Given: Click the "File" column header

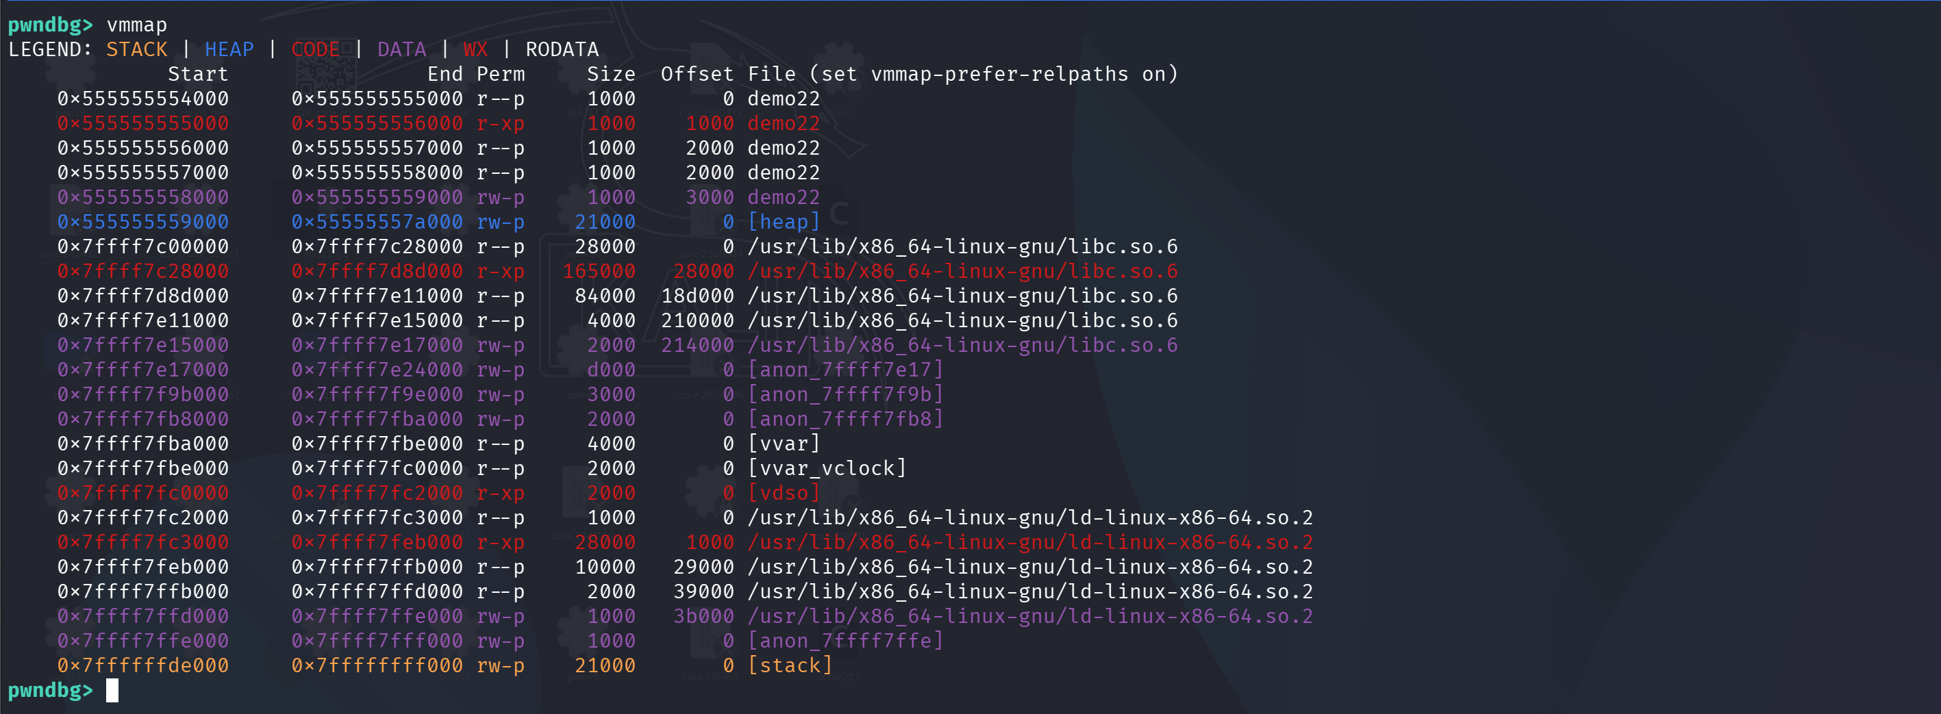Looking at the screenshot, I should coord(772,74).
